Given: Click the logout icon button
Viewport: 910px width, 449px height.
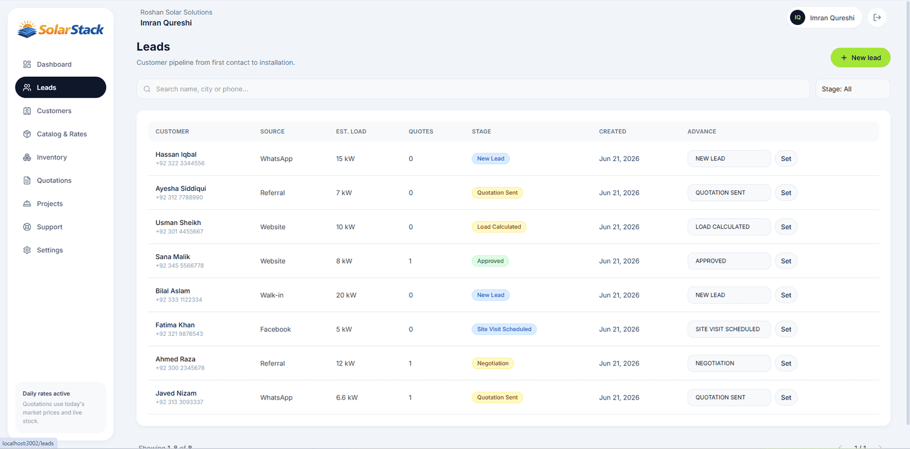Looking at the screenshot, I should click(878, 18).
